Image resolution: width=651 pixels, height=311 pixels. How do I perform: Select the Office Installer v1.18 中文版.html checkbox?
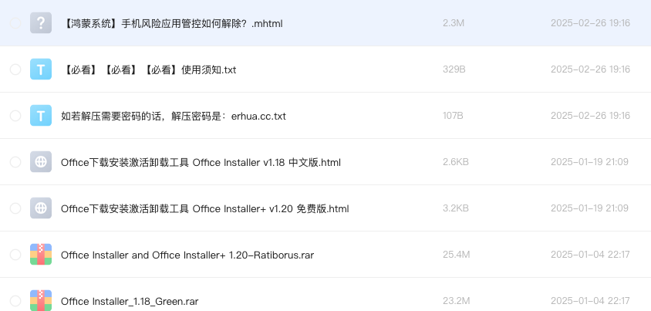[15, 162]
